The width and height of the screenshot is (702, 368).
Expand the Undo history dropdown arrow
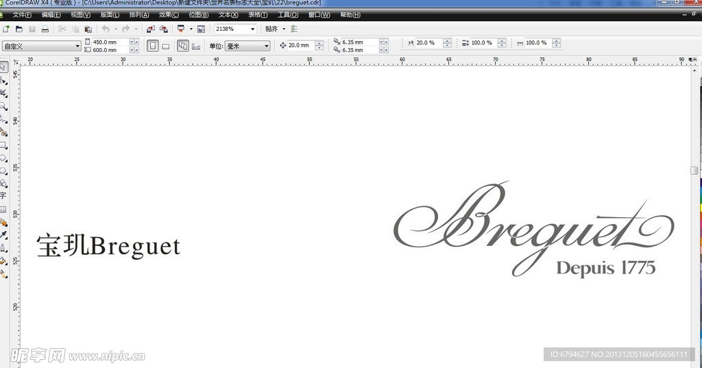point(115,29)
